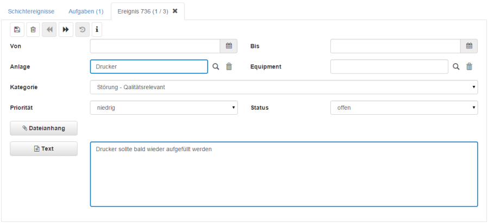
Task: Go to next event with fast-forward icon
Action: coord(65,29)
